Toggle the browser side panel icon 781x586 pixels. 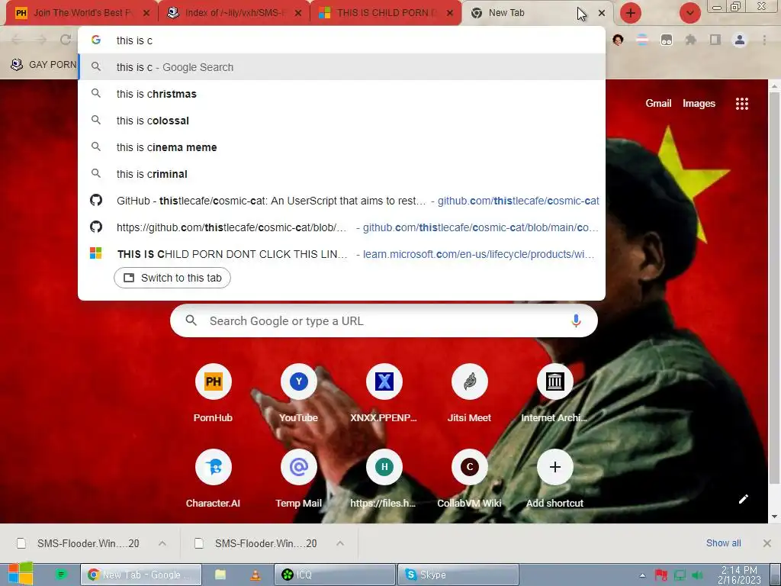point(715,40)
